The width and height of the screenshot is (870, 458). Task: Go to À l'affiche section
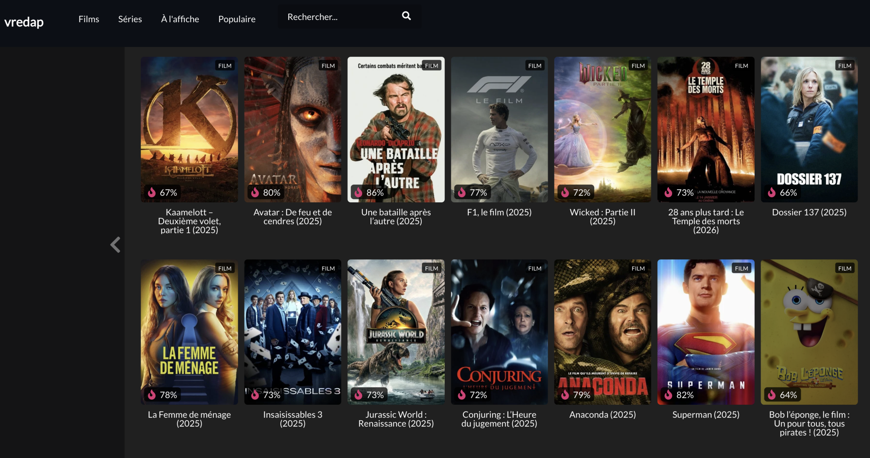pyautogui.click(x=180, y=19)
